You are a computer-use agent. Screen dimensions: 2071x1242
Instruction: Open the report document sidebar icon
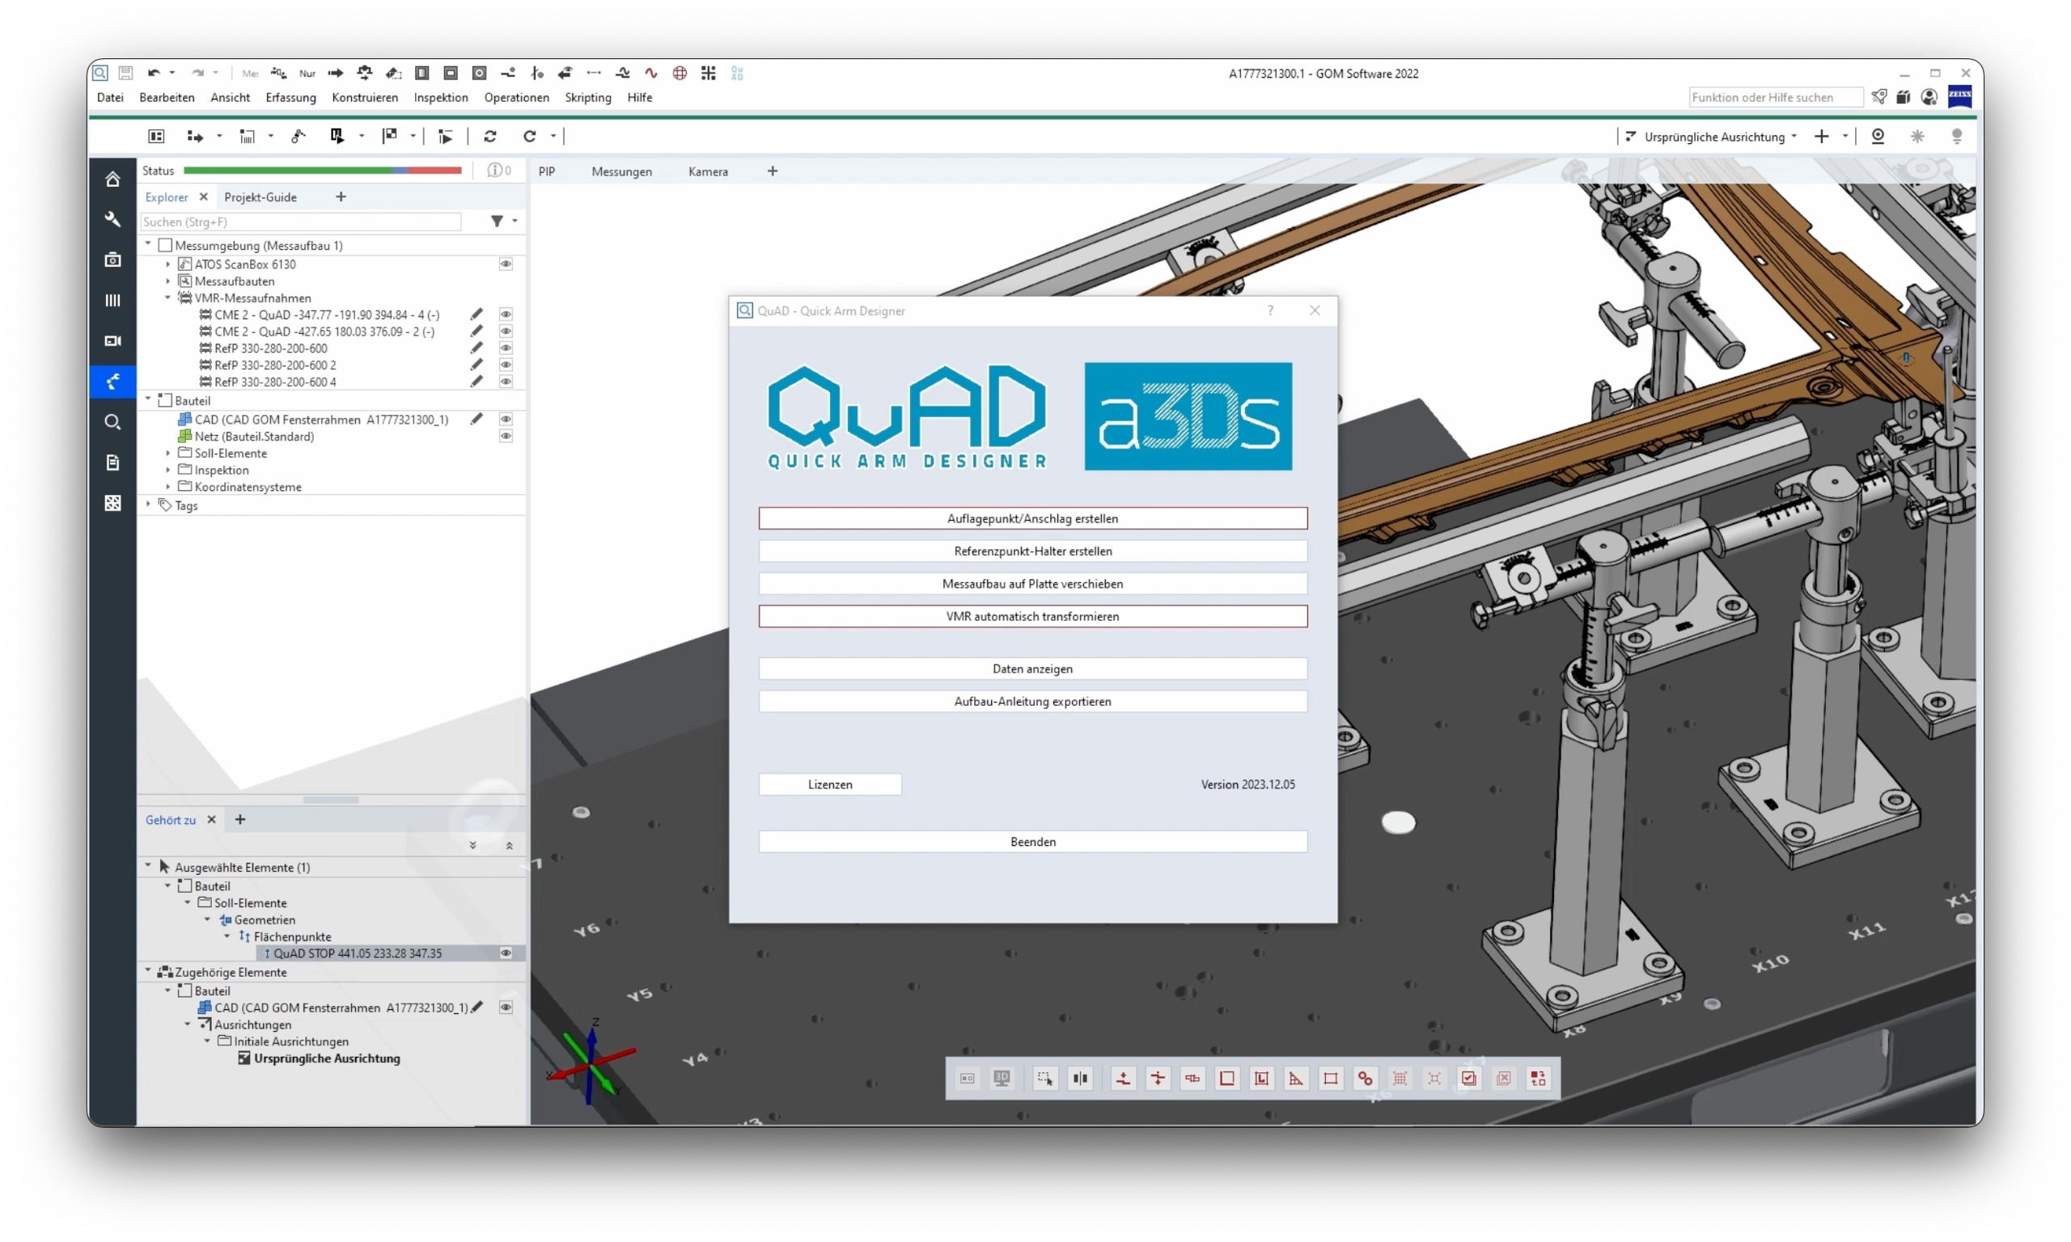(x=112, y=462)
